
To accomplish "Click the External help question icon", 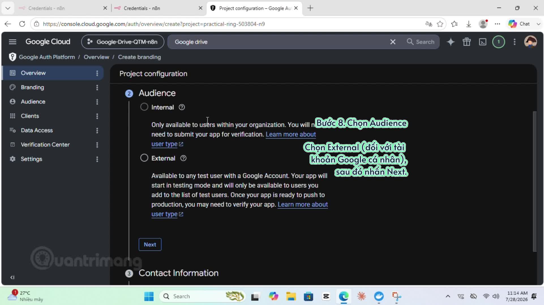I will (183, 158).
